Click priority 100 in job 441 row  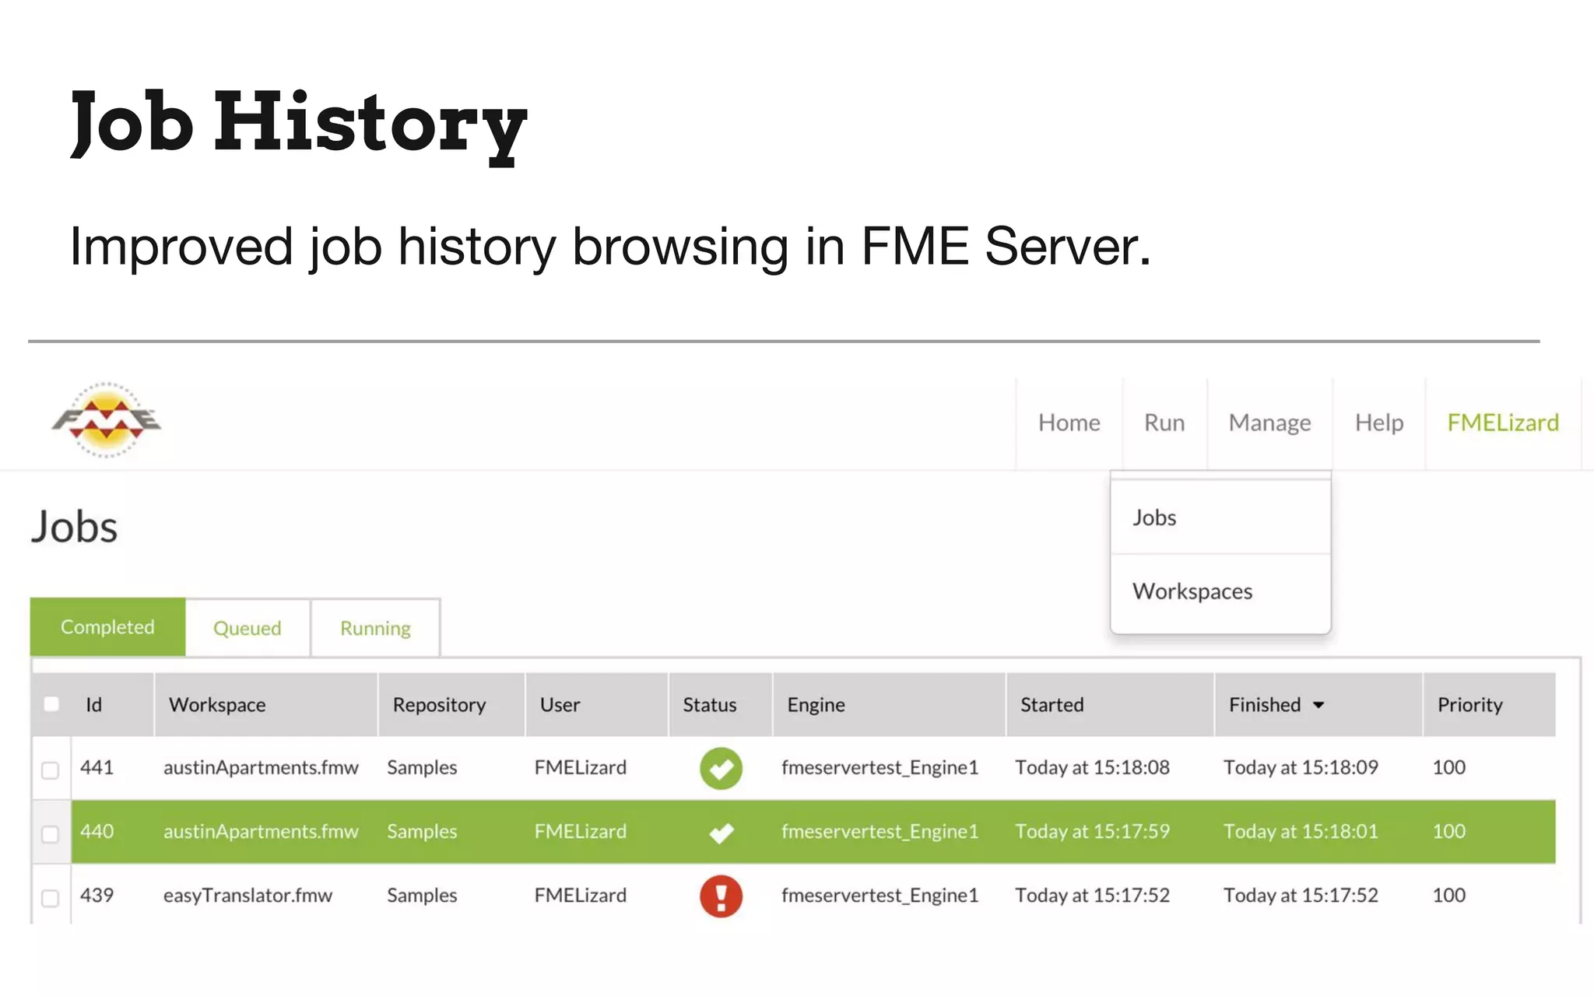(1448, 767)
